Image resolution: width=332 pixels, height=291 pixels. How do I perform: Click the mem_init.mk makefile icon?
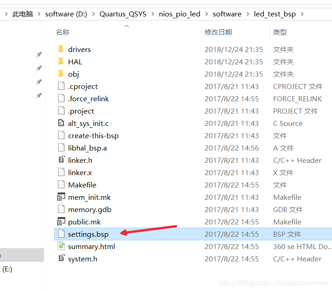point(61,197)
